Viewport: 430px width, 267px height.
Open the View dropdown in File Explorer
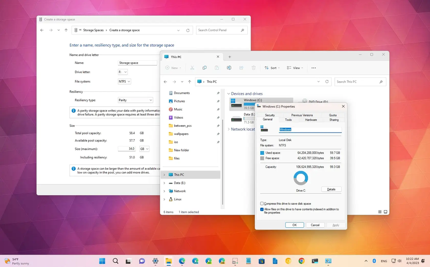coord(295,68)
